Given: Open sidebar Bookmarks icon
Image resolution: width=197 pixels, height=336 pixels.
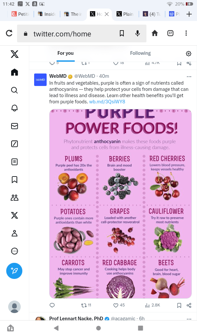Looking at the screenshot, I should (14, 179).
